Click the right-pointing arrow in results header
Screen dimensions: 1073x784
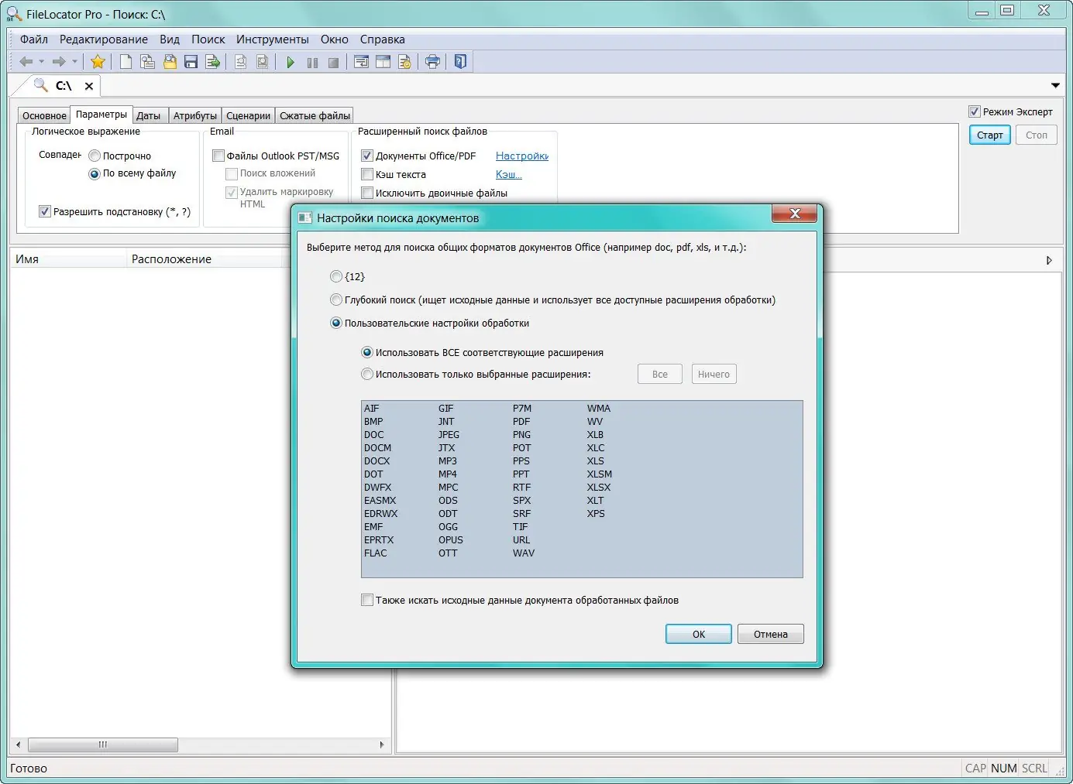1049,260
